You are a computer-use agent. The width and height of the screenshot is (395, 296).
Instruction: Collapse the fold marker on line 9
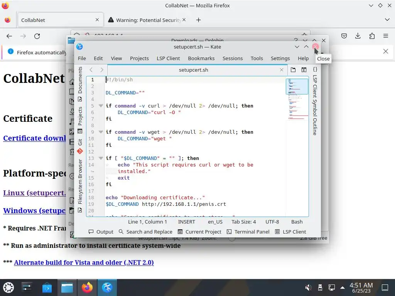pos(101,132)
